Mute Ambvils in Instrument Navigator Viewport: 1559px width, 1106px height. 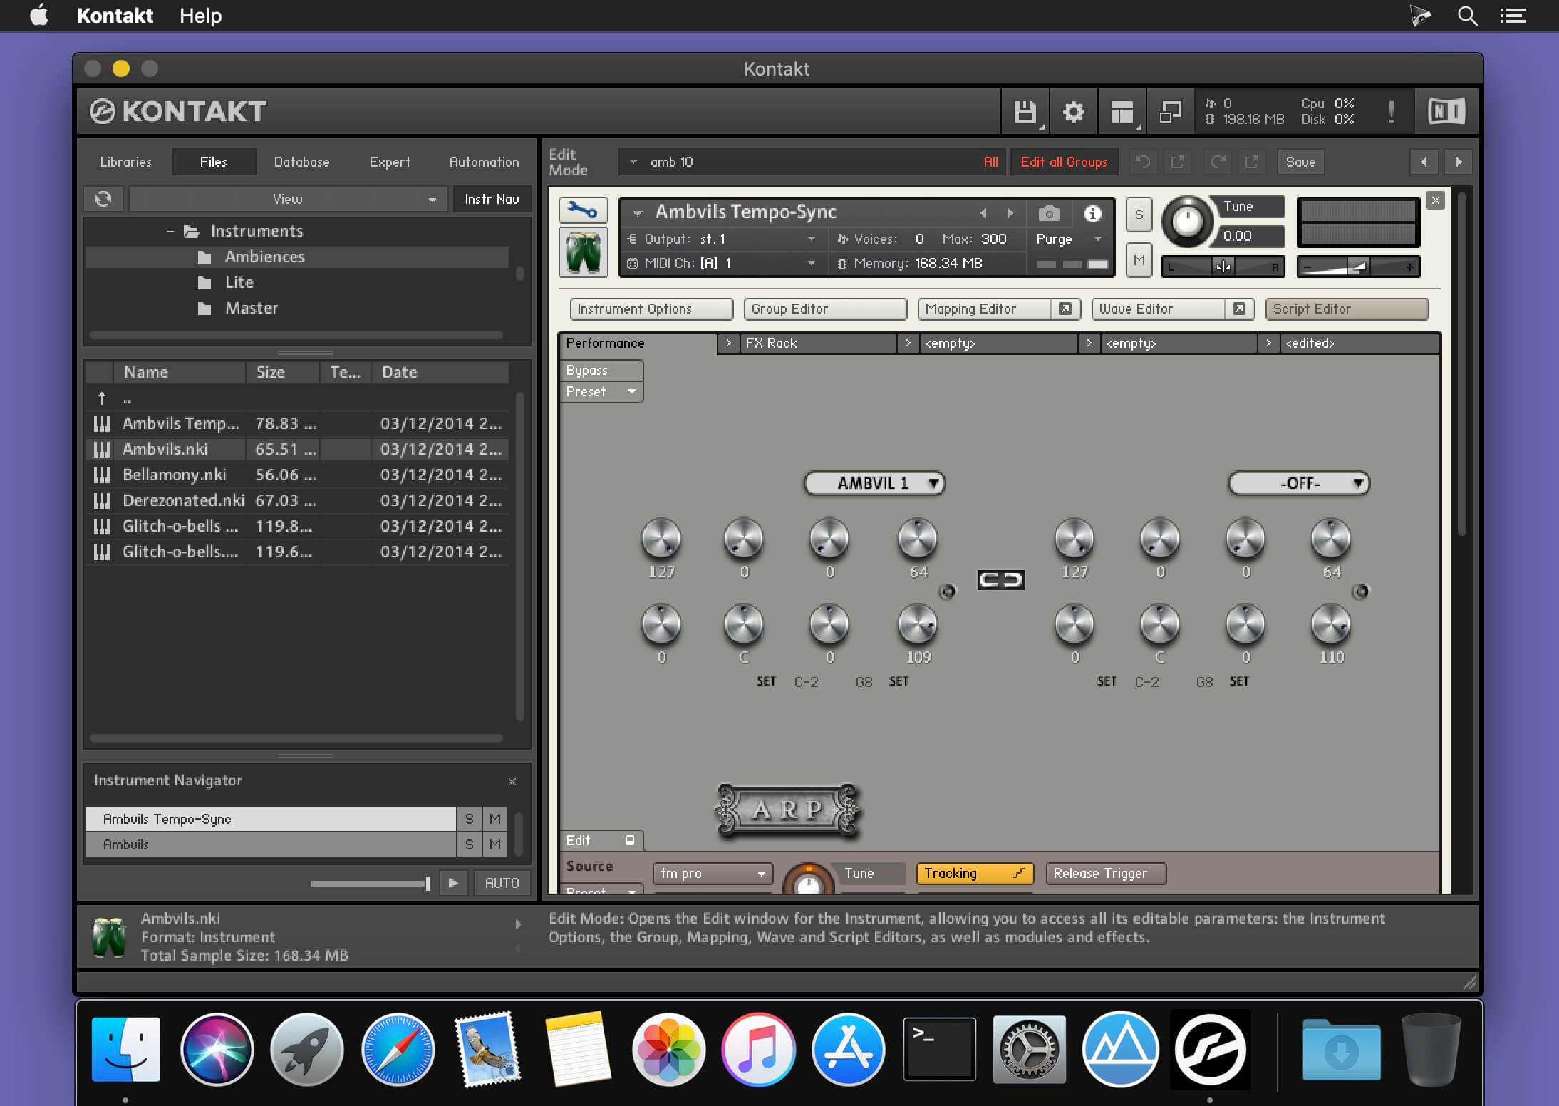(x=495, y=844)
